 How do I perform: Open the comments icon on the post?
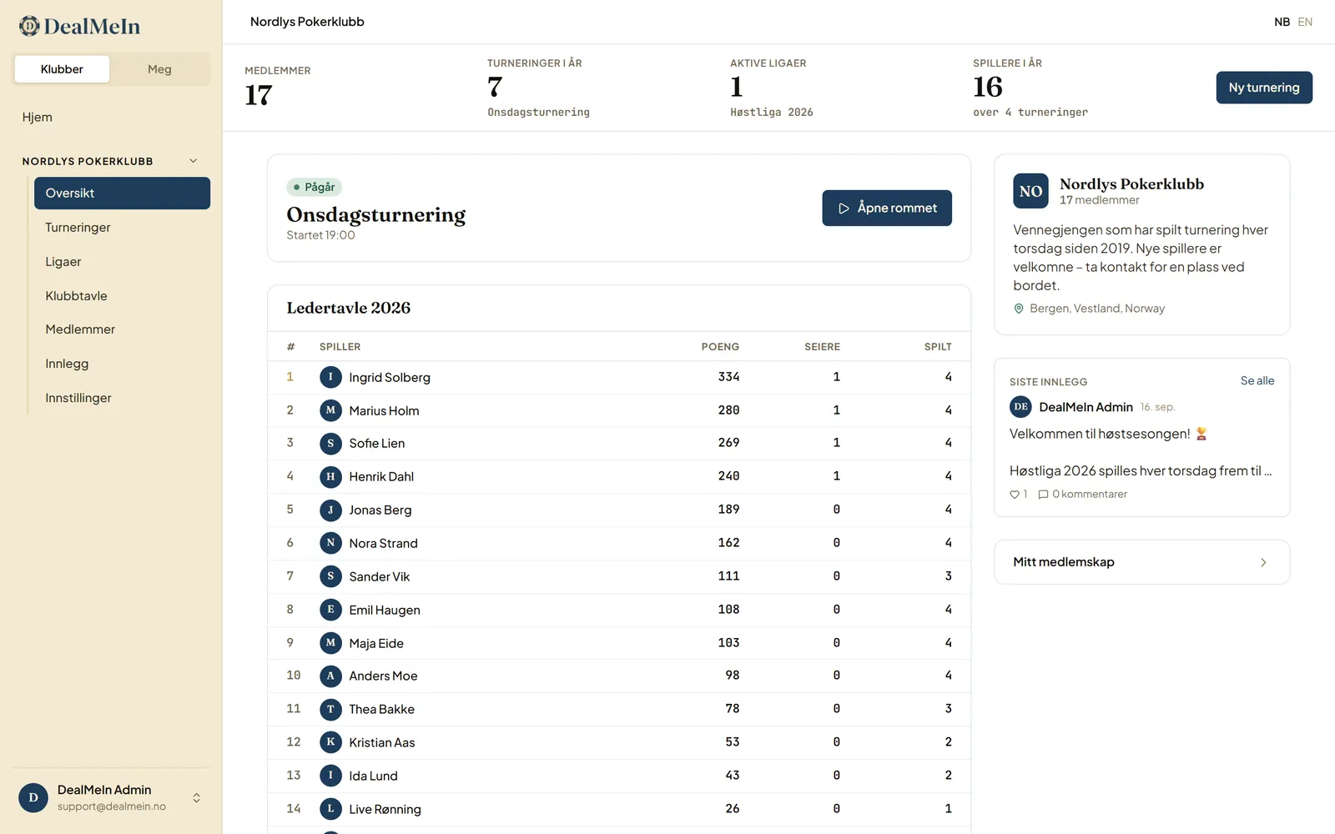pyautogui.click(x=1043, y=495)
